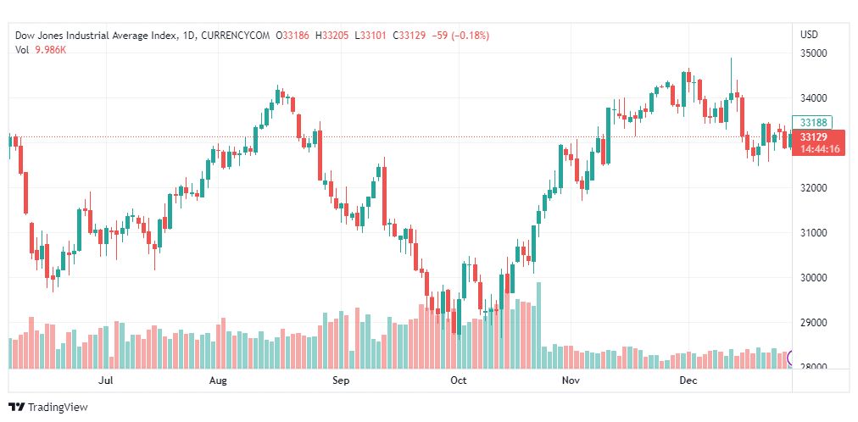
Task: Click the purple circle icon at chart edge
Action: pos(792,358)
